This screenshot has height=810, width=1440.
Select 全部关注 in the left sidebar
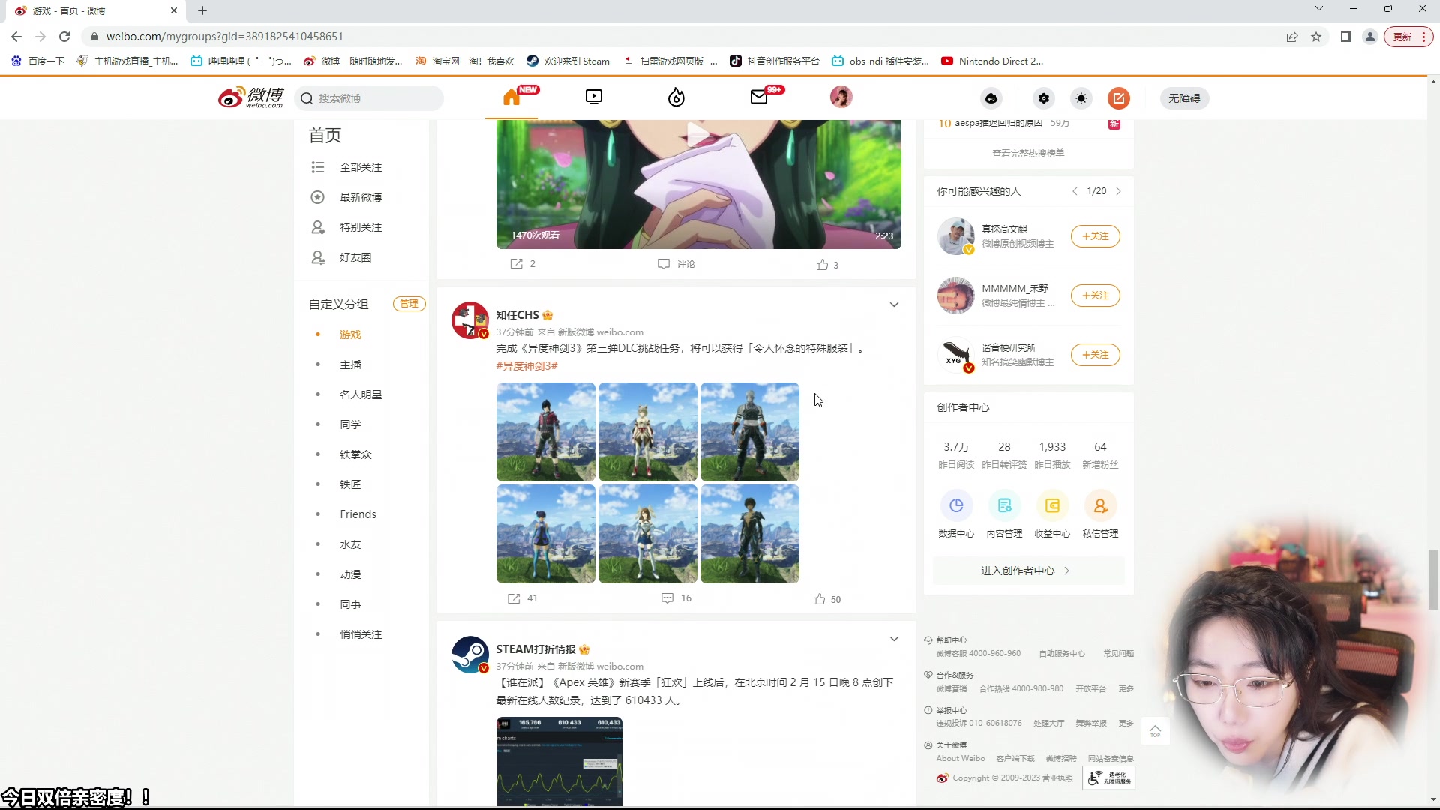tap(361, 167)
